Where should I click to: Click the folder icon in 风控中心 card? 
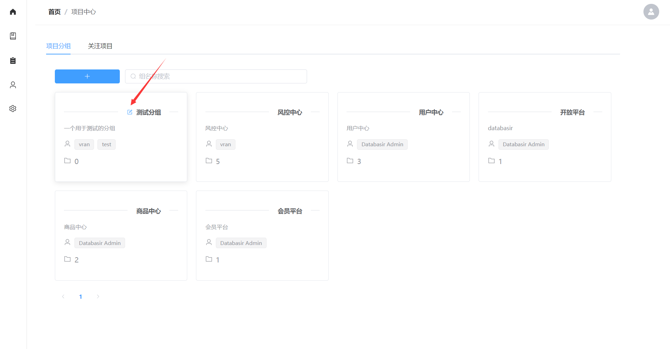tap(209, 161)
